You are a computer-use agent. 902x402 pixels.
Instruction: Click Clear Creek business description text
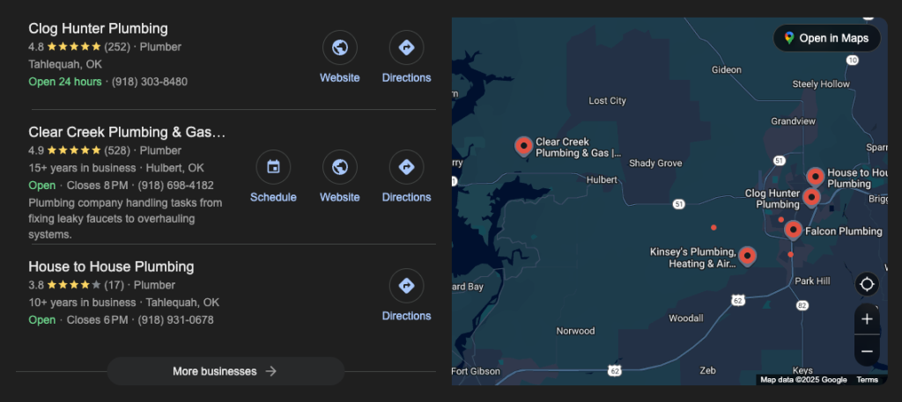click(x=125, y=219)
